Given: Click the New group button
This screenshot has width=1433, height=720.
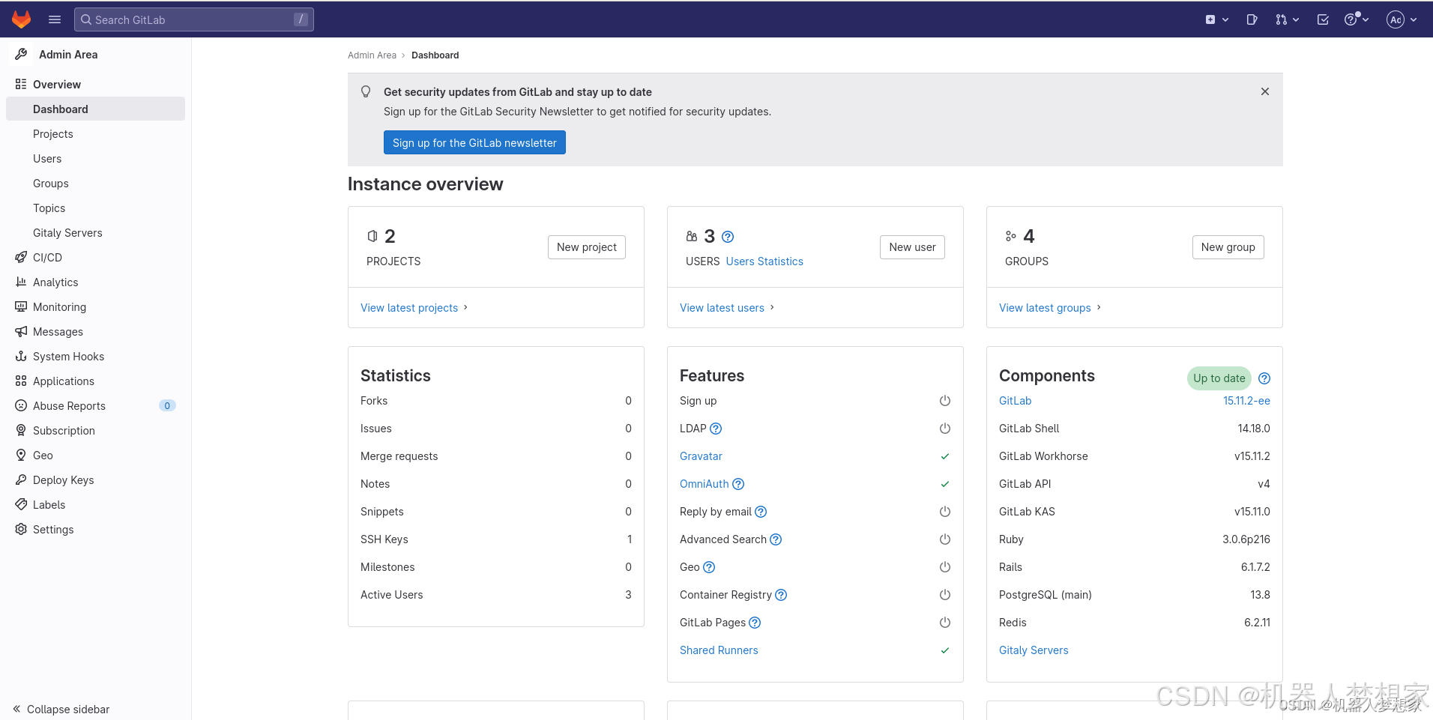Looking at the screenshot, I should click(x=1228, y=247).
